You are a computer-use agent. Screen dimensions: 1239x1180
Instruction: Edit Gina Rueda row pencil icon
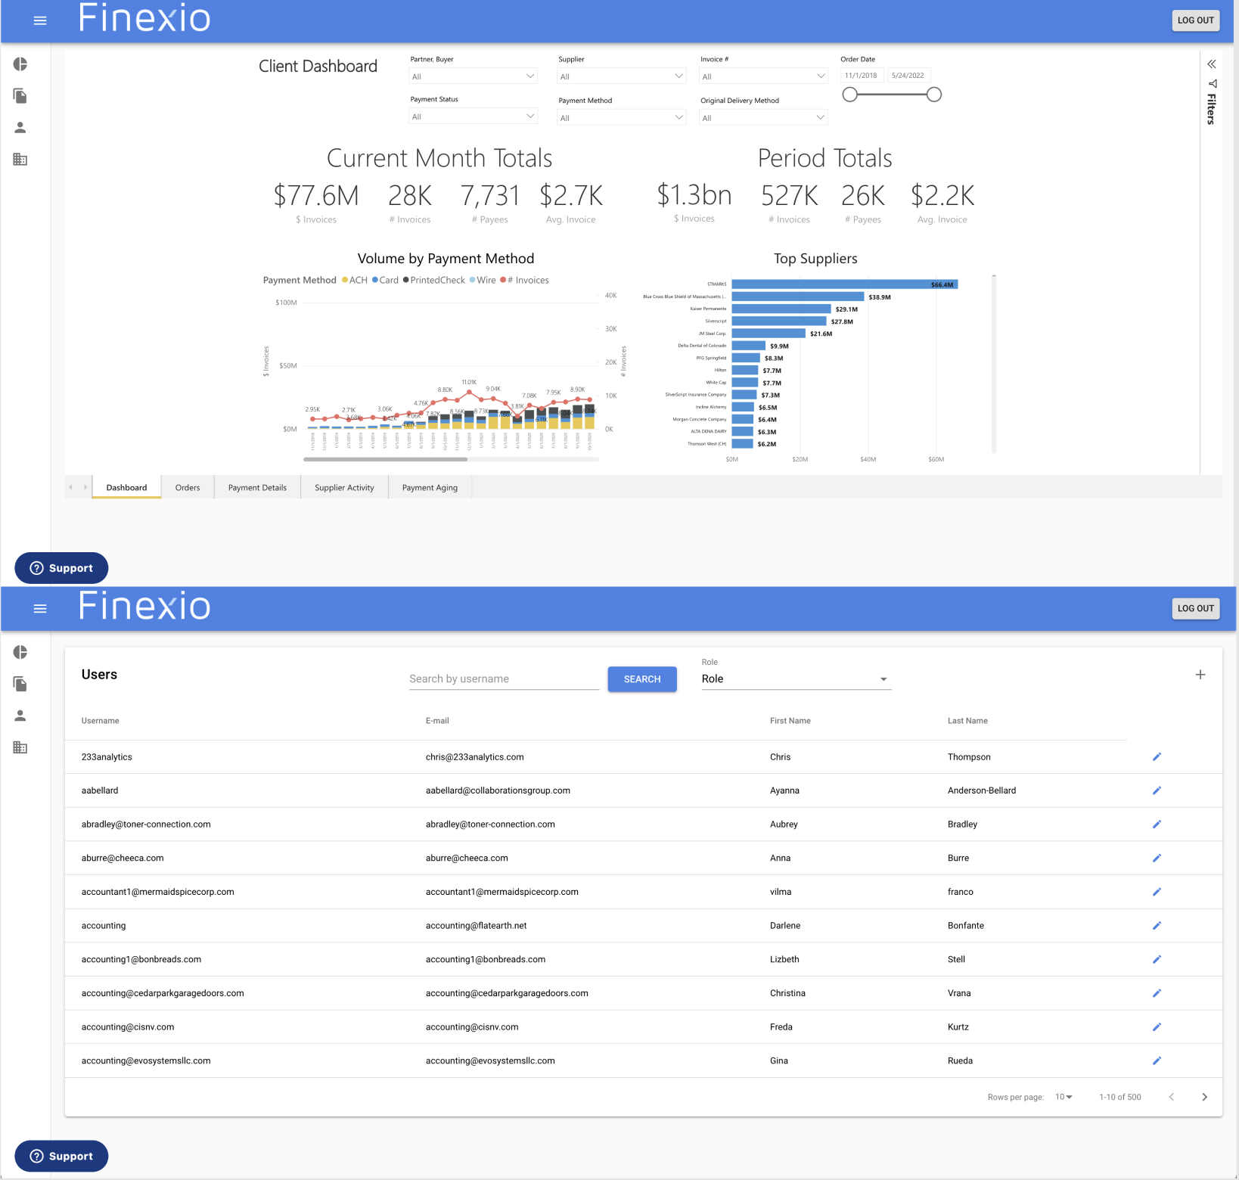coord(1157,1060)
